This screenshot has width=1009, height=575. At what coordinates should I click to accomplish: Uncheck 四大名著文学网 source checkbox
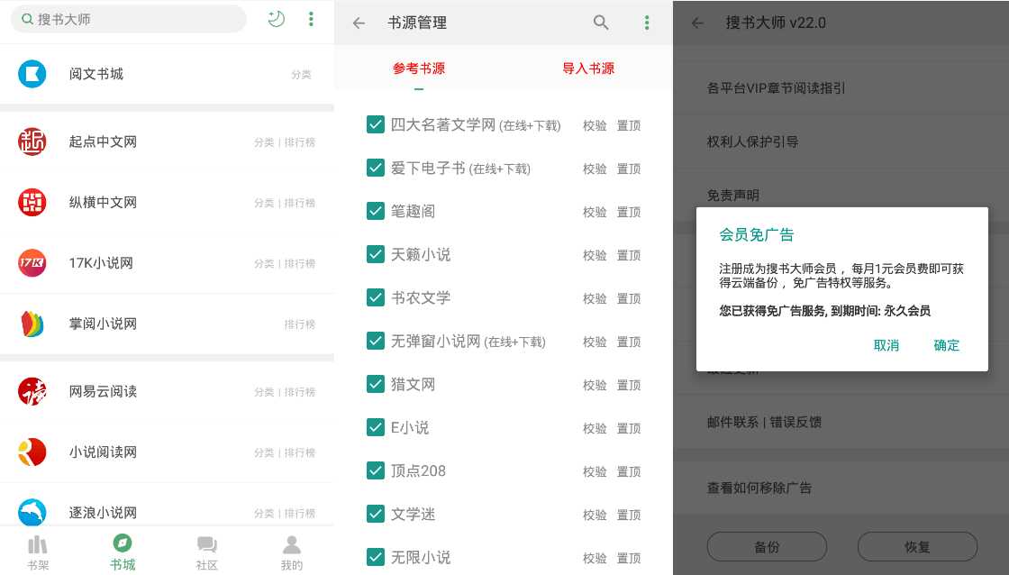(375, 124)
